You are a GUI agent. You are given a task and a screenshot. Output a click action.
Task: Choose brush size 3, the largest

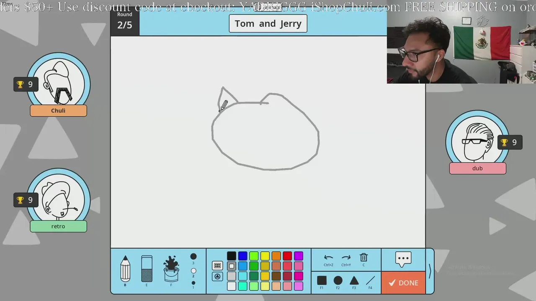click(x=193, y=257)
